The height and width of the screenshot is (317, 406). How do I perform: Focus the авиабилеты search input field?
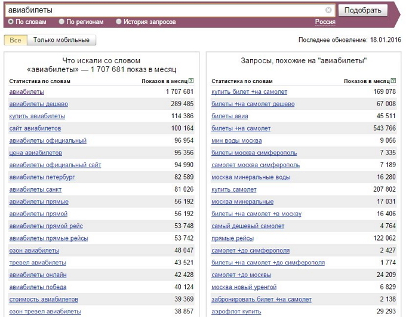166,10
